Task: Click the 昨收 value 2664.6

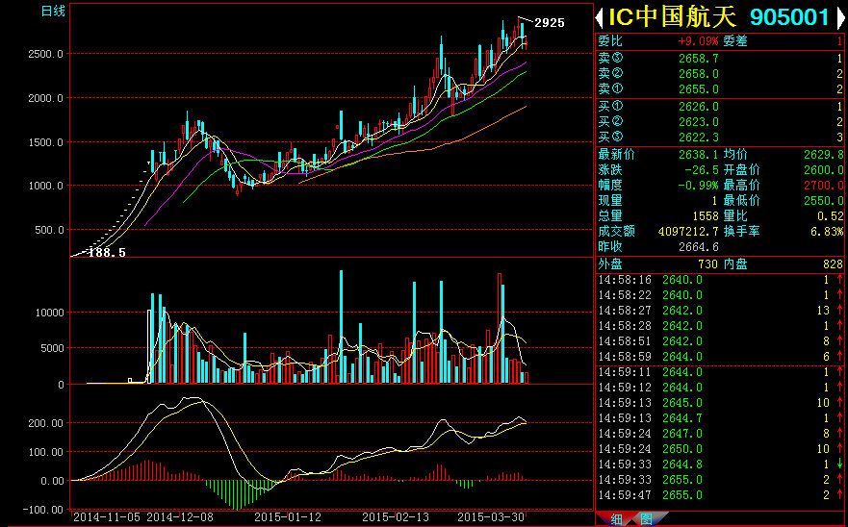Action: click(699, 247)
